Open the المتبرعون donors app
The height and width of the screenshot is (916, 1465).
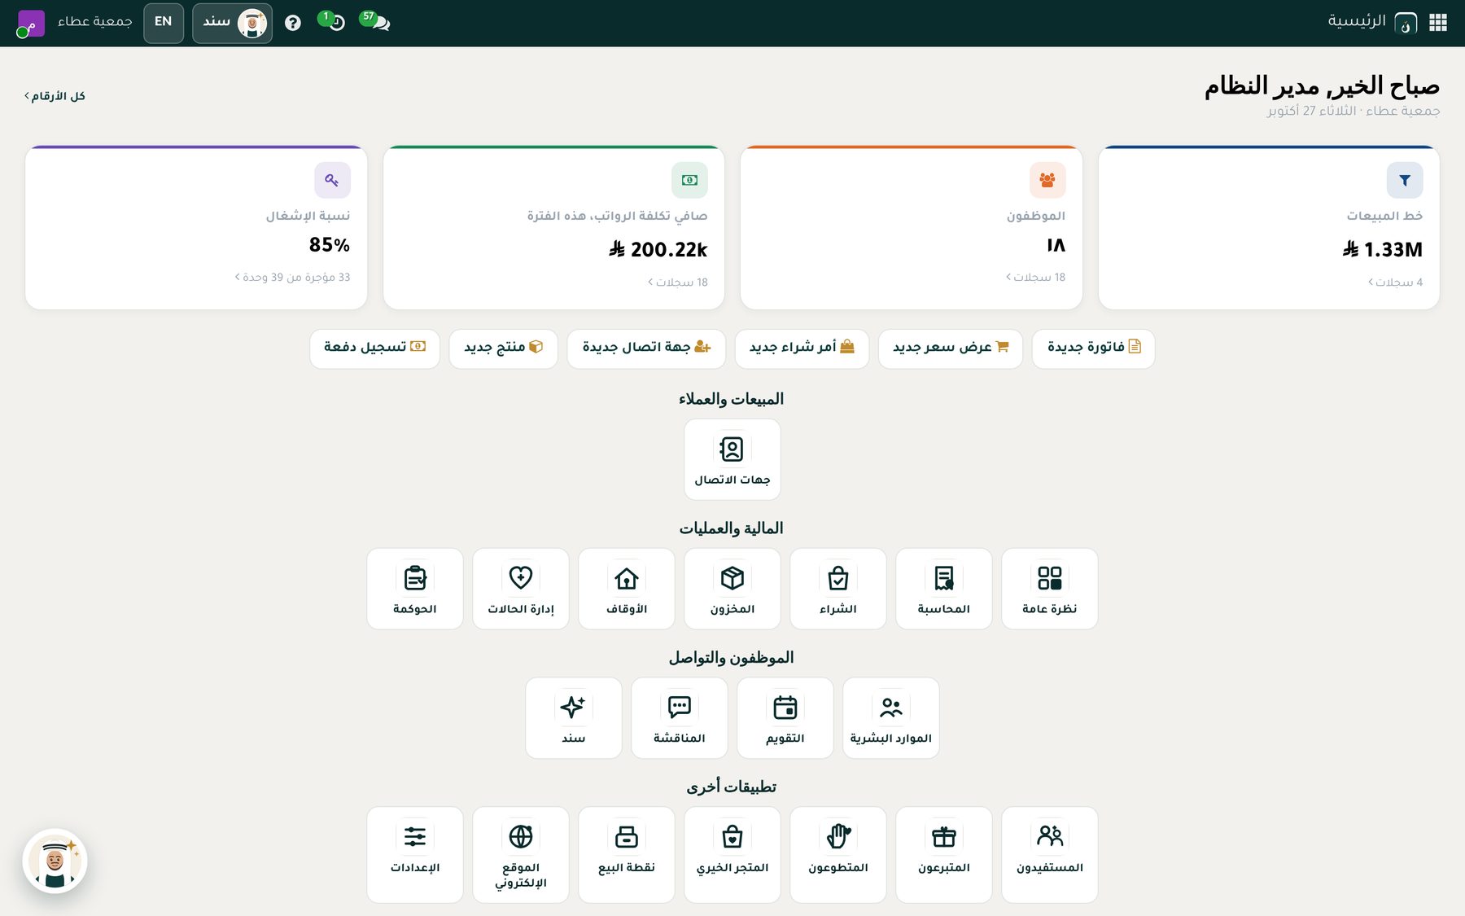(943, 855)
